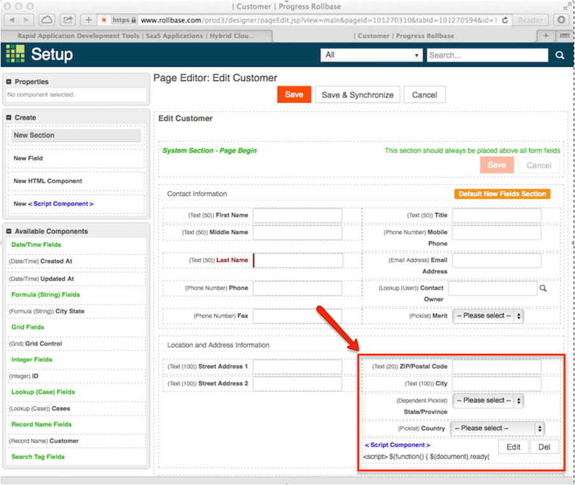Click the downloads icon in Safari toolbar
The image size is (575, 485).
[x=562, y=20]
